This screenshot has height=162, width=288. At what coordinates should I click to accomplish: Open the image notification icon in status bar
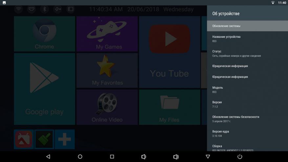[4, 3]
